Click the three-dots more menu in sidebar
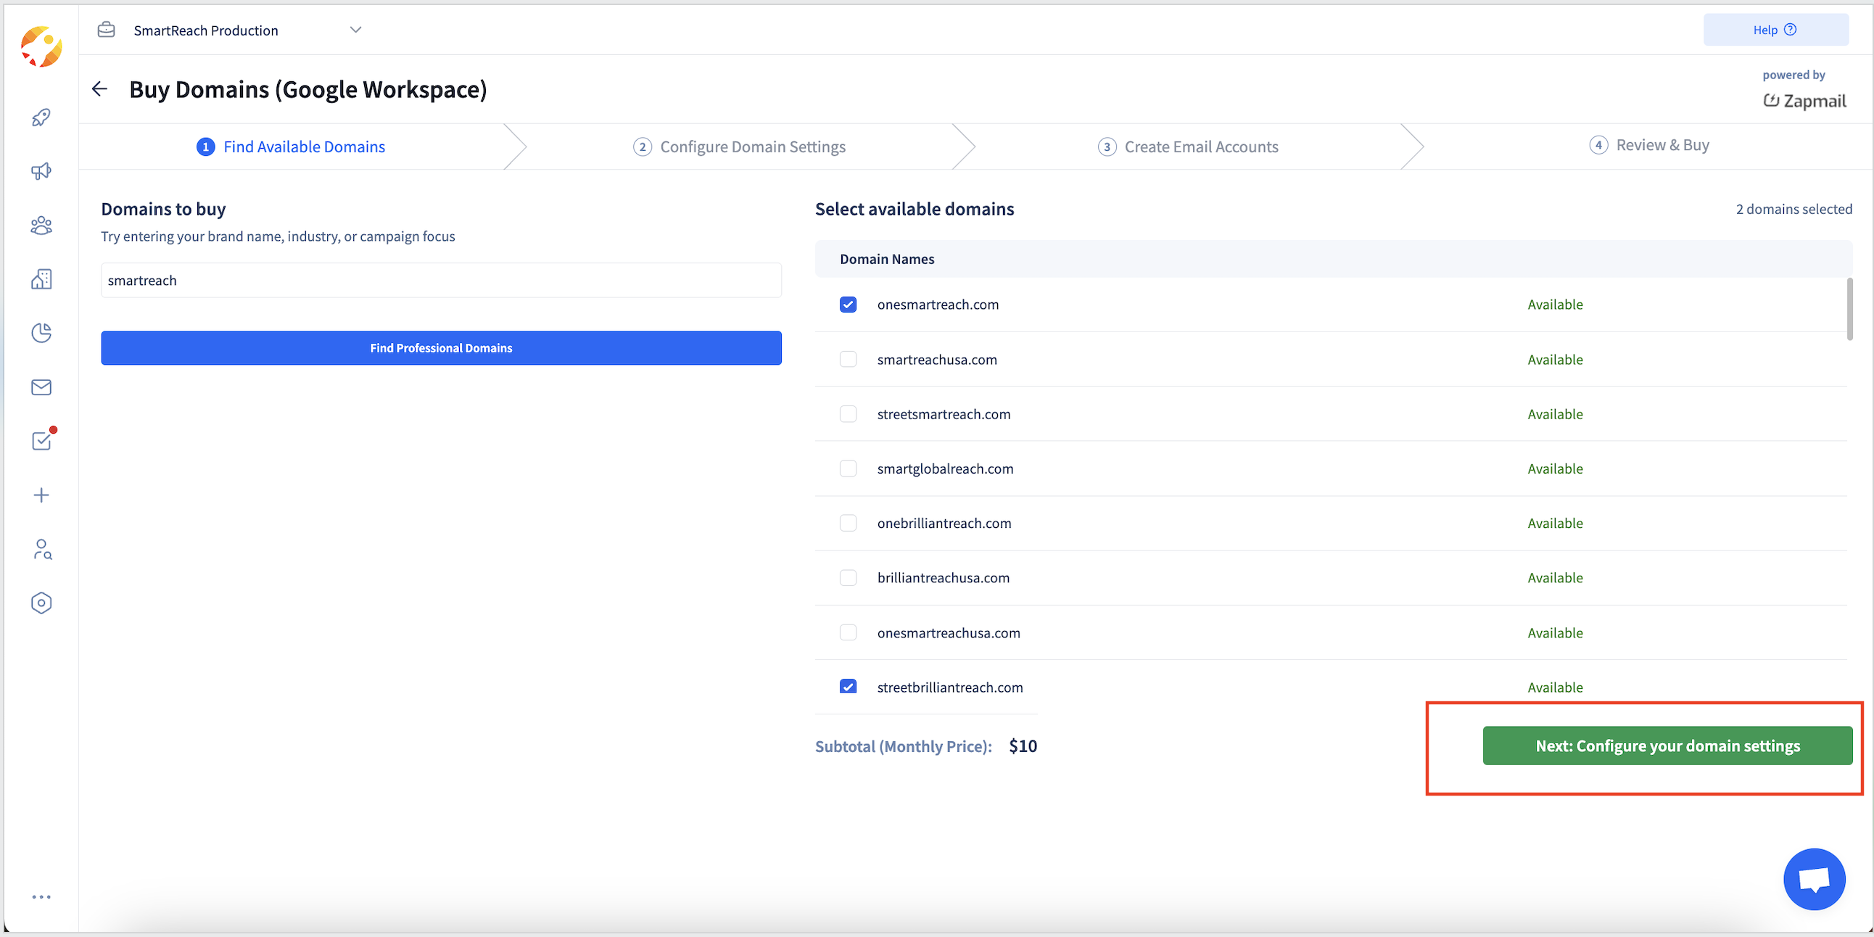Image resolution: width=1874 pixels, height=937 pixels. [41, 897]
